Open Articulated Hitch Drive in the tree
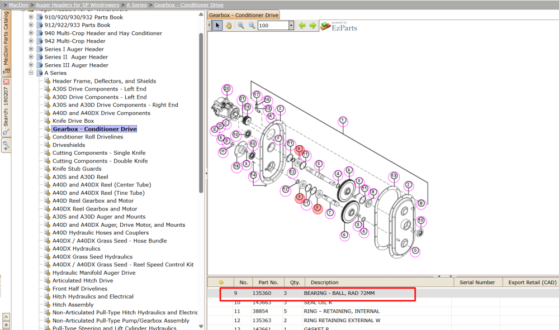 (x=83, y=280)
